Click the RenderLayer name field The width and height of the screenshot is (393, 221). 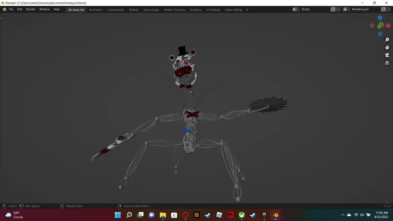(x=365, y=9)
